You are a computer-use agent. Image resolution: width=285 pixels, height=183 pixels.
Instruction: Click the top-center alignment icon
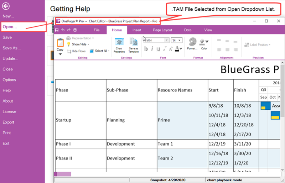(x=227, y=41)
